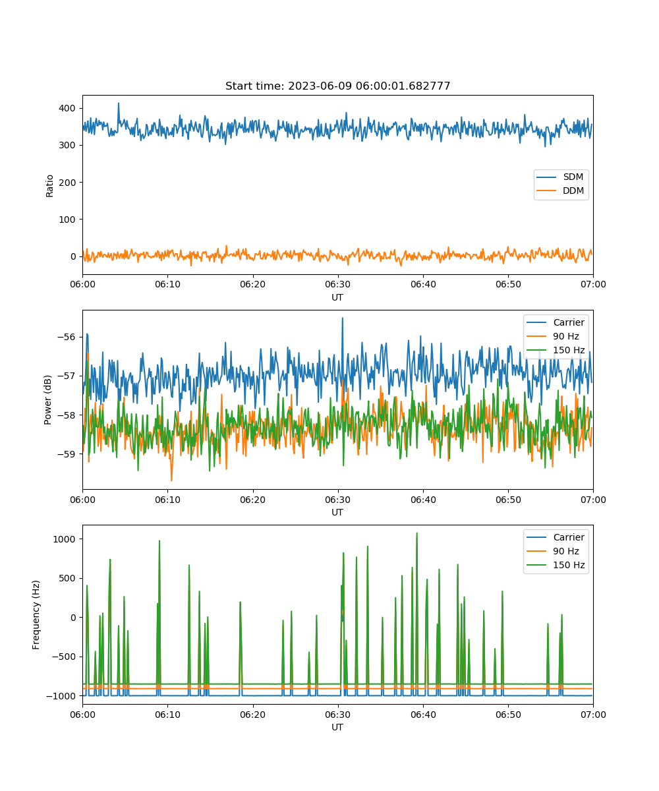Click the 'Frequency (Hz)' y-axis label
The image size is (659, 791).
[36, 614]
